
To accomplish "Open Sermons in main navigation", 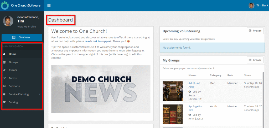I will pos(14,86).
